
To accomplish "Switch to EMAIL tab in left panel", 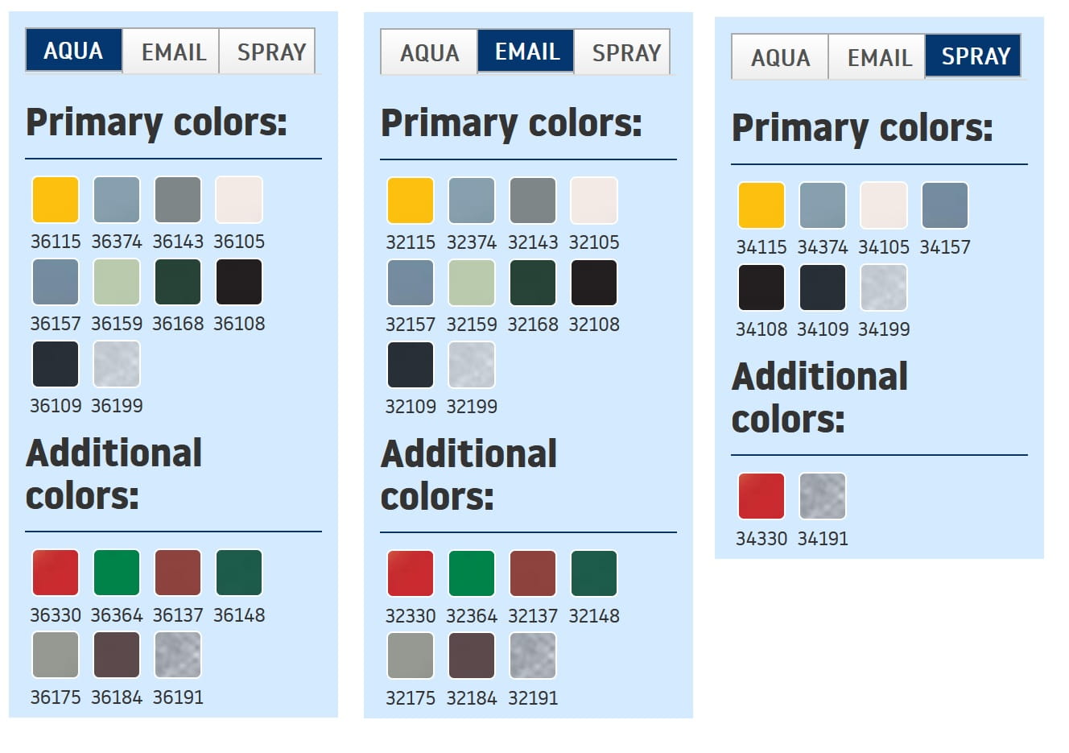I will coord(173,52).
